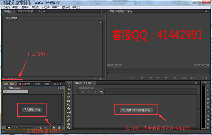Screen dimensions: 212x135
Task: Select the Selection arrow tool
Action: [x=69, y=85]
